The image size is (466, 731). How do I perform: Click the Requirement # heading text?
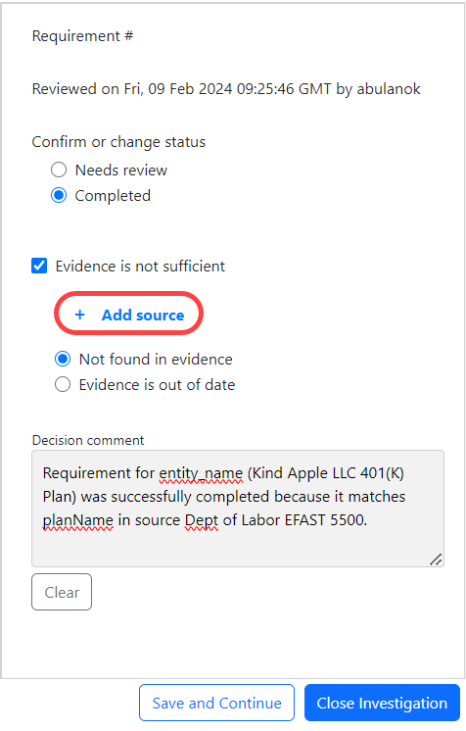[82, 36]
